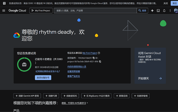Expand the 数据、代理和 AI/机器学习 interest dropdown
This screenshot has height=112, width=178.
(x=75, y=103)
